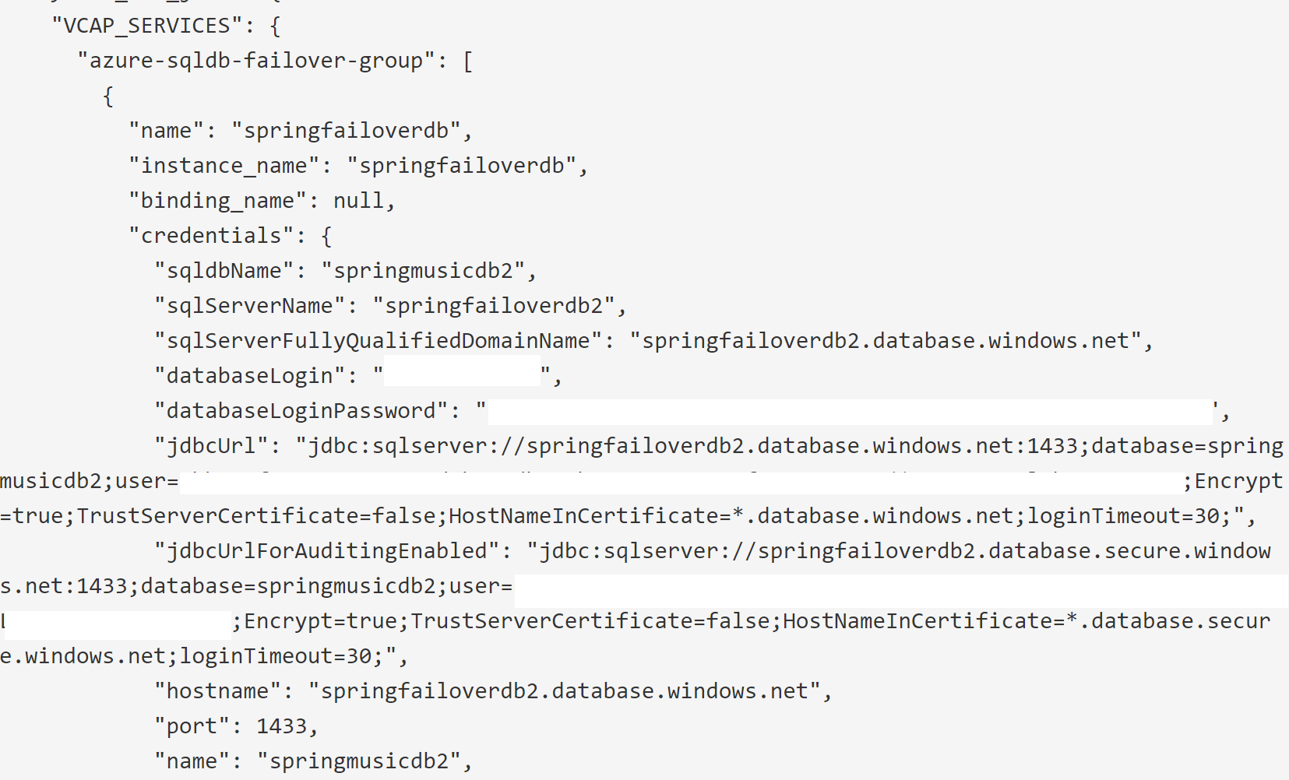The image size is (1289, 780).
Task: Click the "credentials" key
Action: pyautogui.click(x=211, y=236)
